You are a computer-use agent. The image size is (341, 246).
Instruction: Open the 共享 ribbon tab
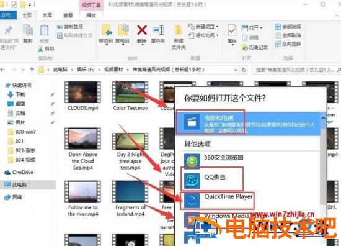pos(47,16)
